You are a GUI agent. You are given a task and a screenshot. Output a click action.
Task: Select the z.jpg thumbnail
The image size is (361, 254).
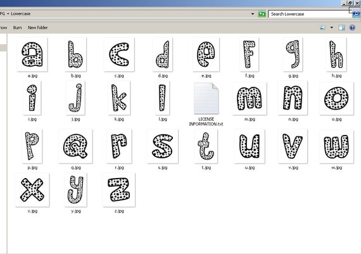pos(119,190)
